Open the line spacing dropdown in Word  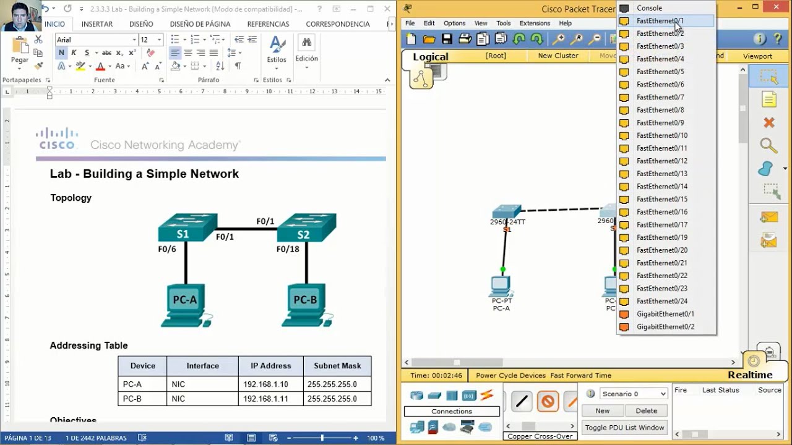(234, 53)
